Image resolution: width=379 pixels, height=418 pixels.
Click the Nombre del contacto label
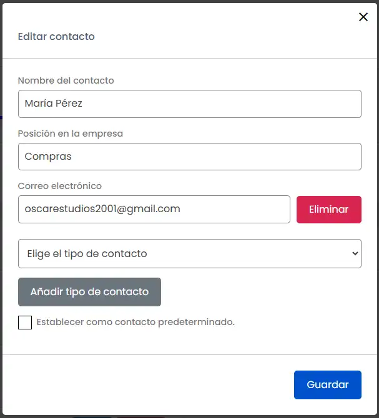pos(66,80)
